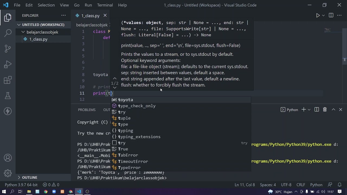Open the Selection menu

click(x=46, y=5)
